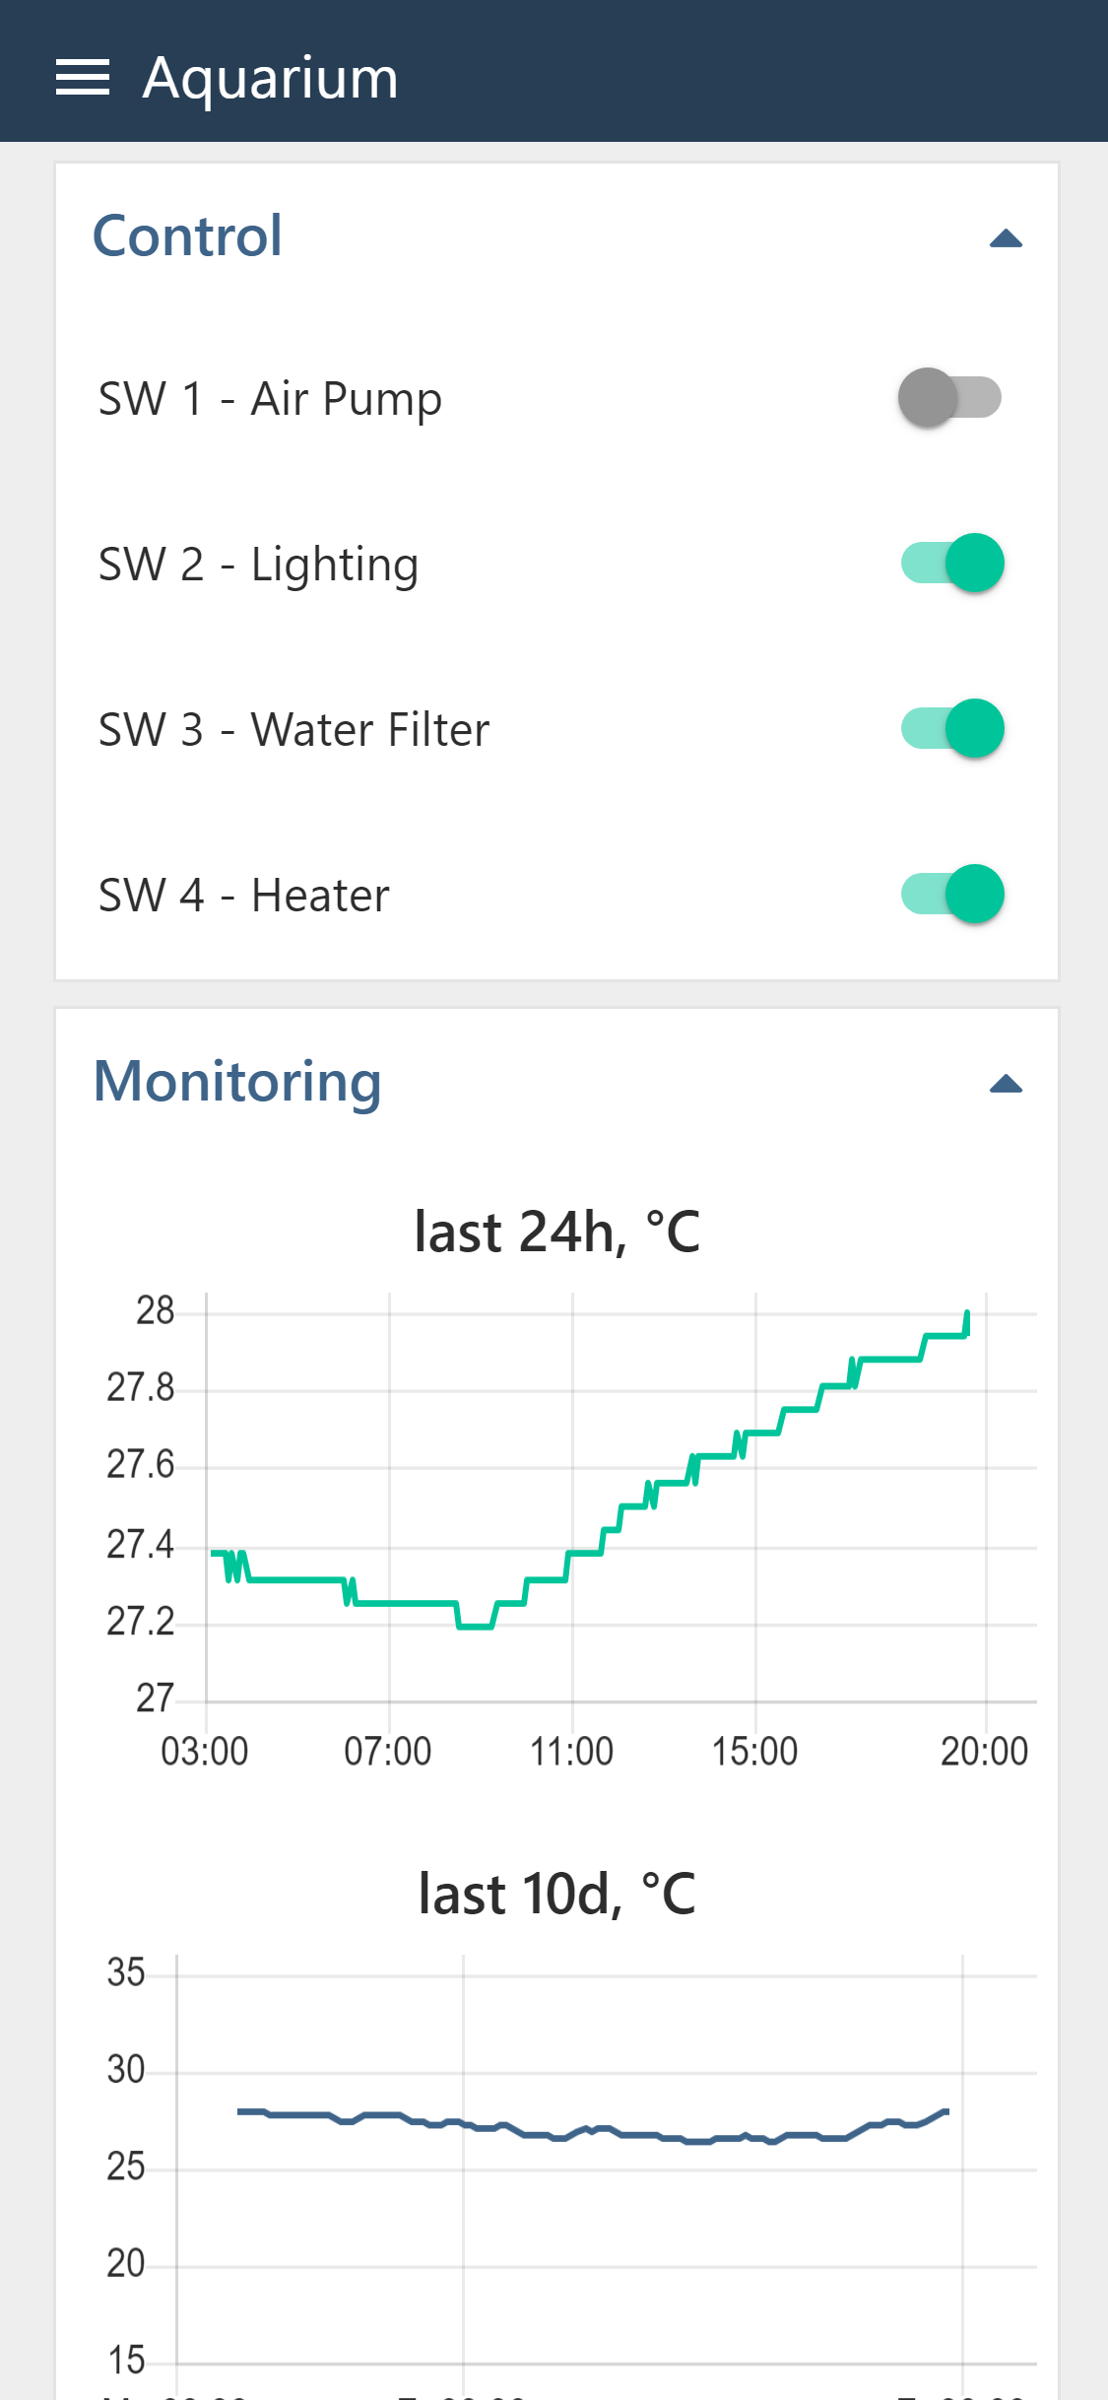Viewport: 1108px width, 2400px height.
Task: Click the SW 4 - Heater label
Action: click(243, 896)
